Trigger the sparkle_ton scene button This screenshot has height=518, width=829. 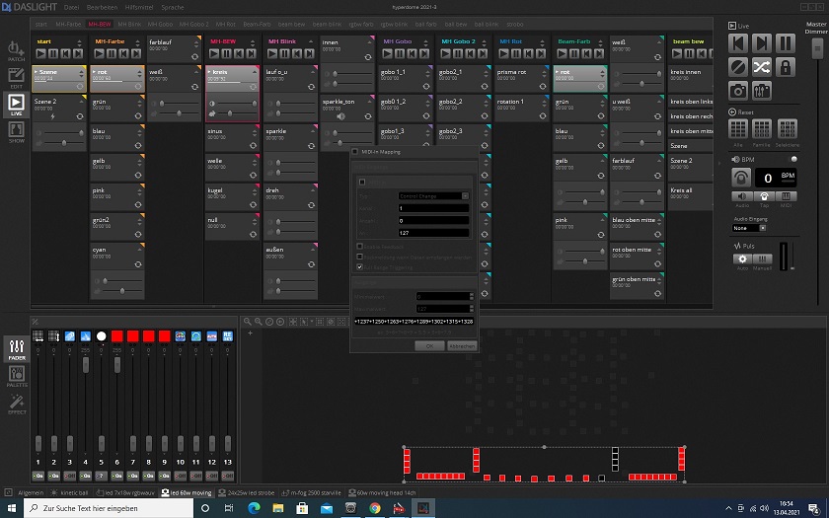pos(348,109)
